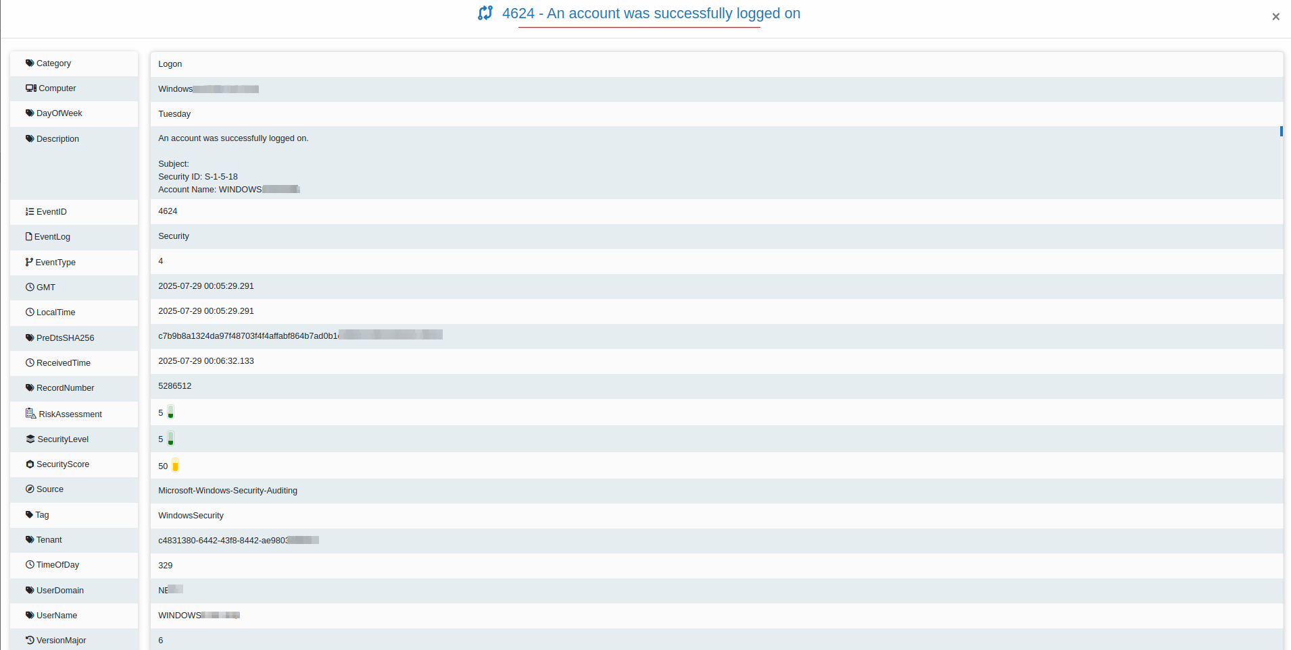This screenshot has width=1291, height=650.
Task: Click the blue scrollbar marker in description
Action: pyautogui.click(x=1281, y=132)
